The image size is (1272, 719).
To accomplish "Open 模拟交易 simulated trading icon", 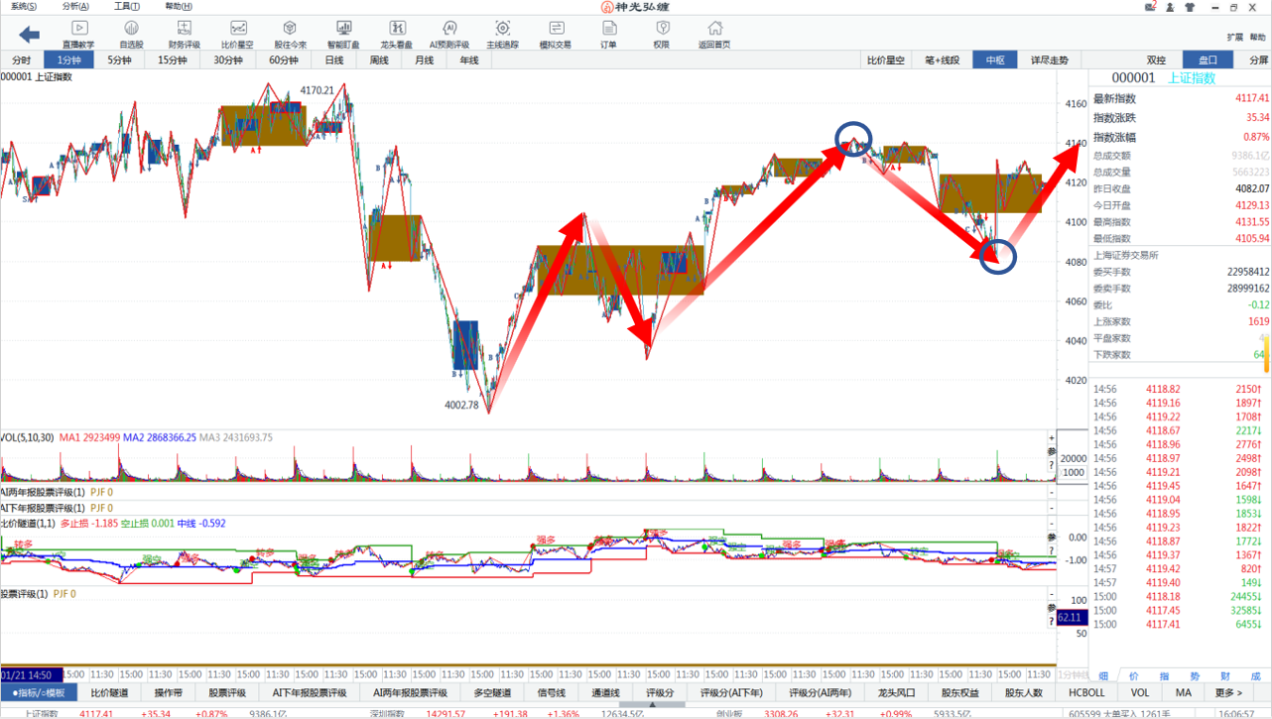I will coord(555,33).
